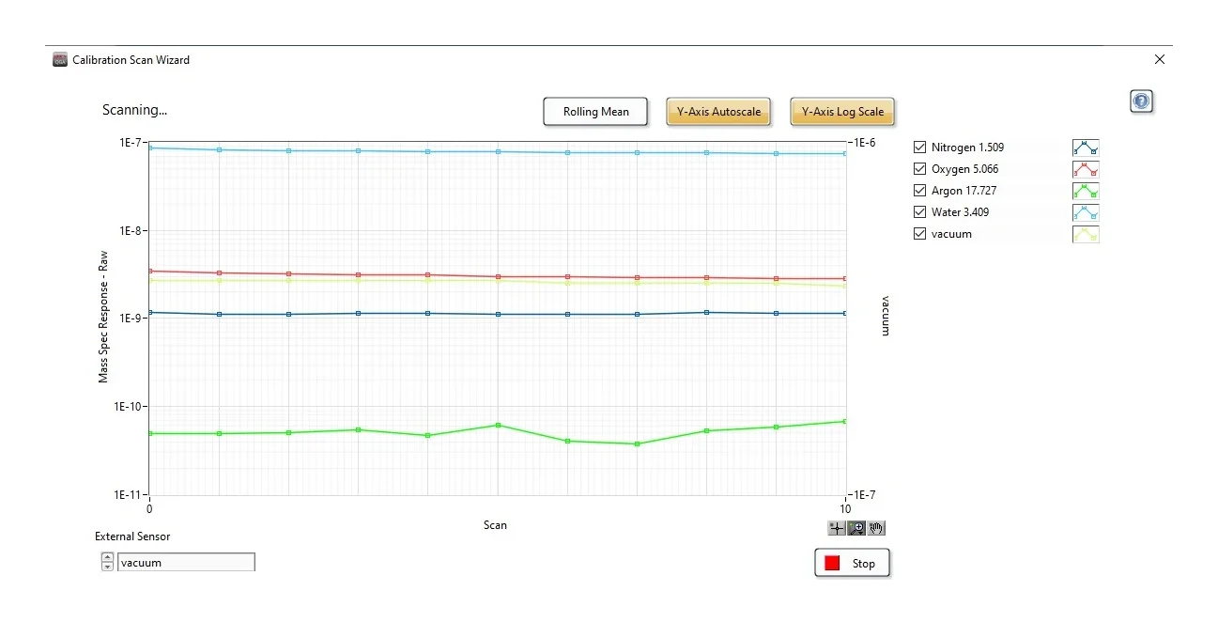The width and height of the screenshot is (1218, 622).
Task: Toggle Y-Axis Autoscale off
Action: coord(719,112)
